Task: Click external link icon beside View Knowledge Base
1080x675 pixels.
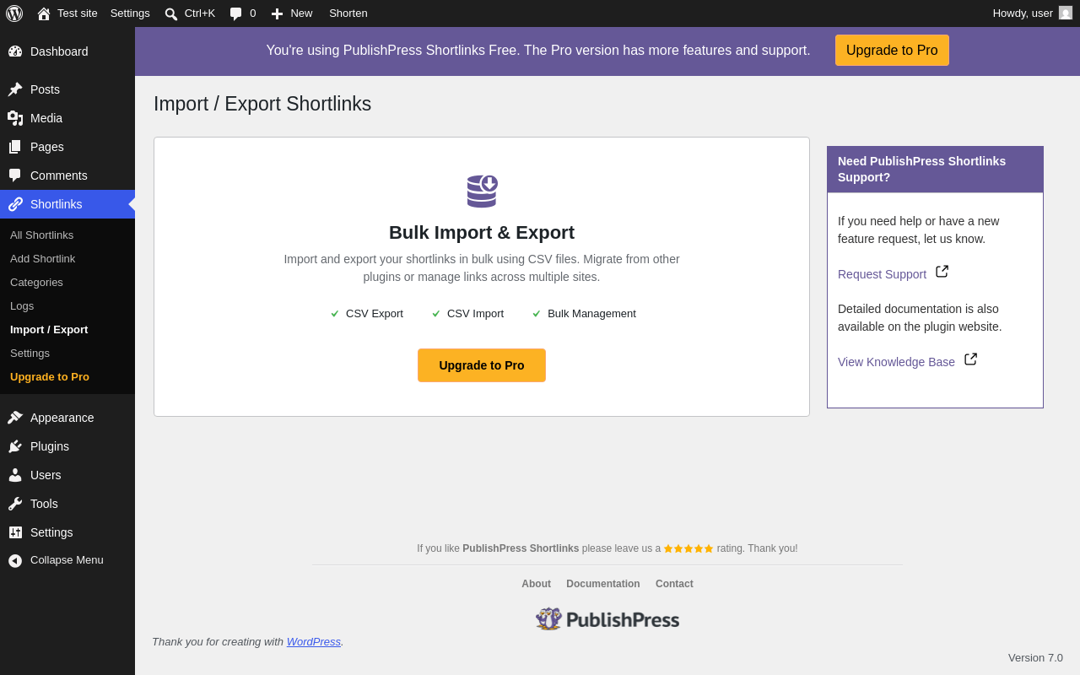Action: (x=971, y=359)
